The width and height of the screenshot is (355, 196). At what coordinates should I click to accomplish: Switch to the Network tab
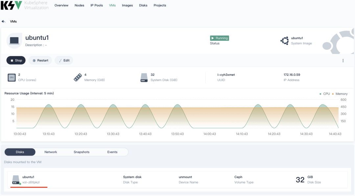pos(51,152)
